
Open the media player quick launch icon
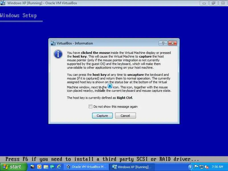point(39,167)
